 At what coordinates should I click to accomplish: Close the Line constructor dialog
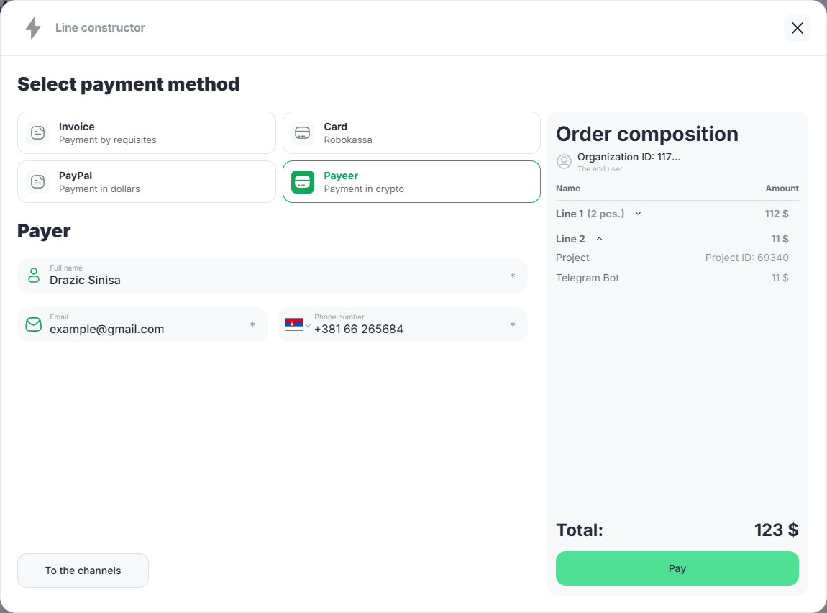797,28
